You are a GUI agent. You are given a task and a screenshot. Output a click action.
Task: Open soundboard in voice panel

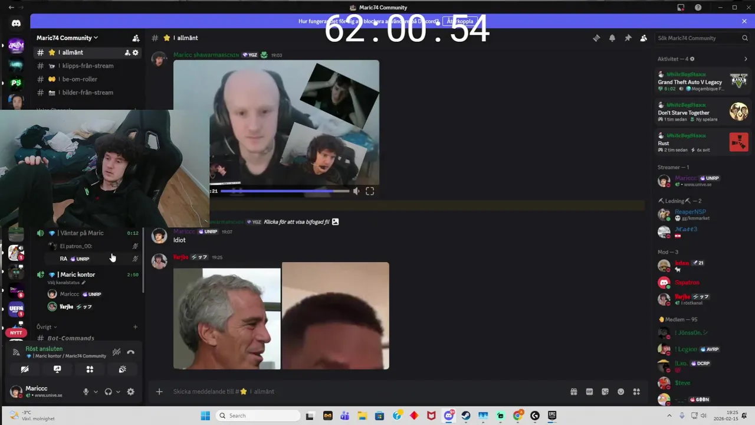point(122,369)
